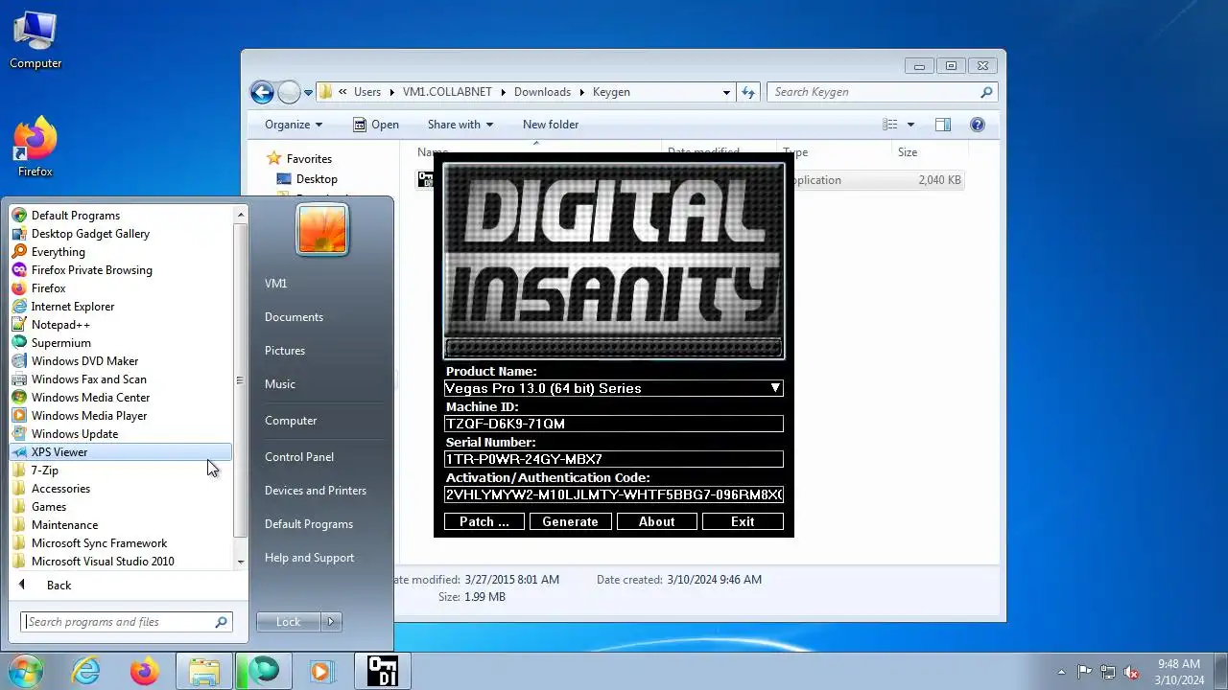Open Default Programs in the Start menu program list
The width and height of the screenshot is (1228, 690).
(121, 216)
